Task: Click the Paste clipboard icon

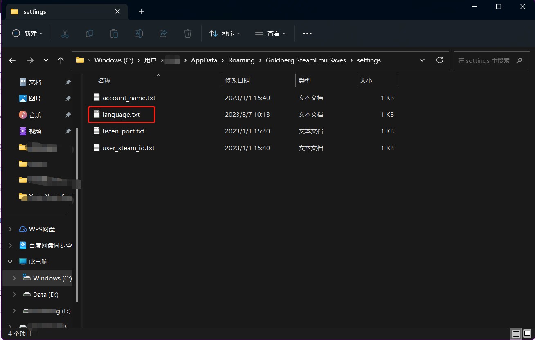Action: pyautogui.click(x=114, y=33)
